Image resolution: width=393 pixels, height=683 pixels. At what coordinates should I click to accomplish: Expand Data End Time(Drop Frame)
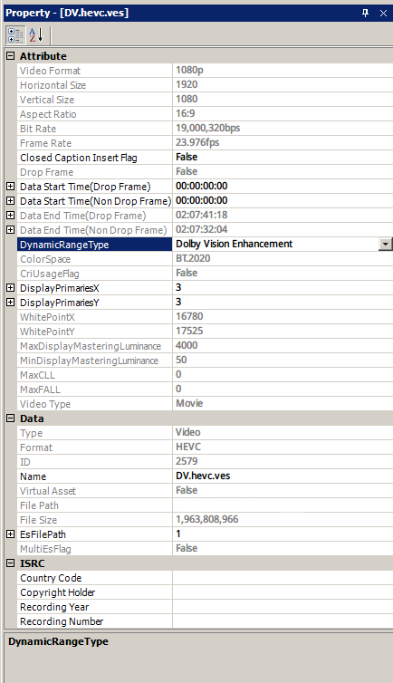[x=11, y=216]
